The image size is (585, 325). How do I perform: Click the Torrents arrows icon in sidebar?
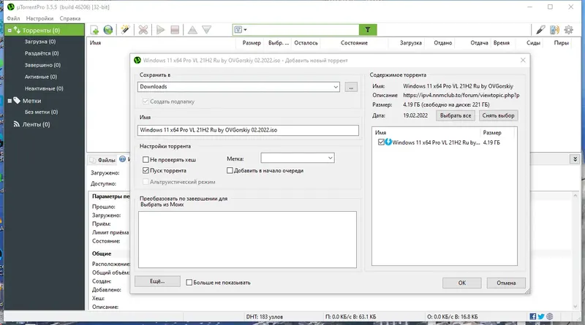click(17, 30)
